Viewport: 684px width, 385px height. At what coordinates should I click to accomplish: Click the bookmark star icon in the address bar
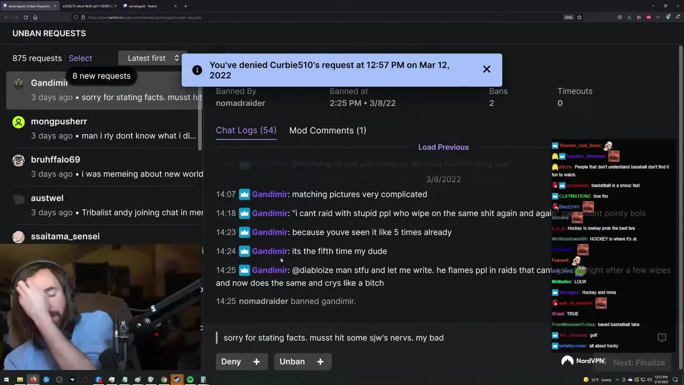point(579,17)
